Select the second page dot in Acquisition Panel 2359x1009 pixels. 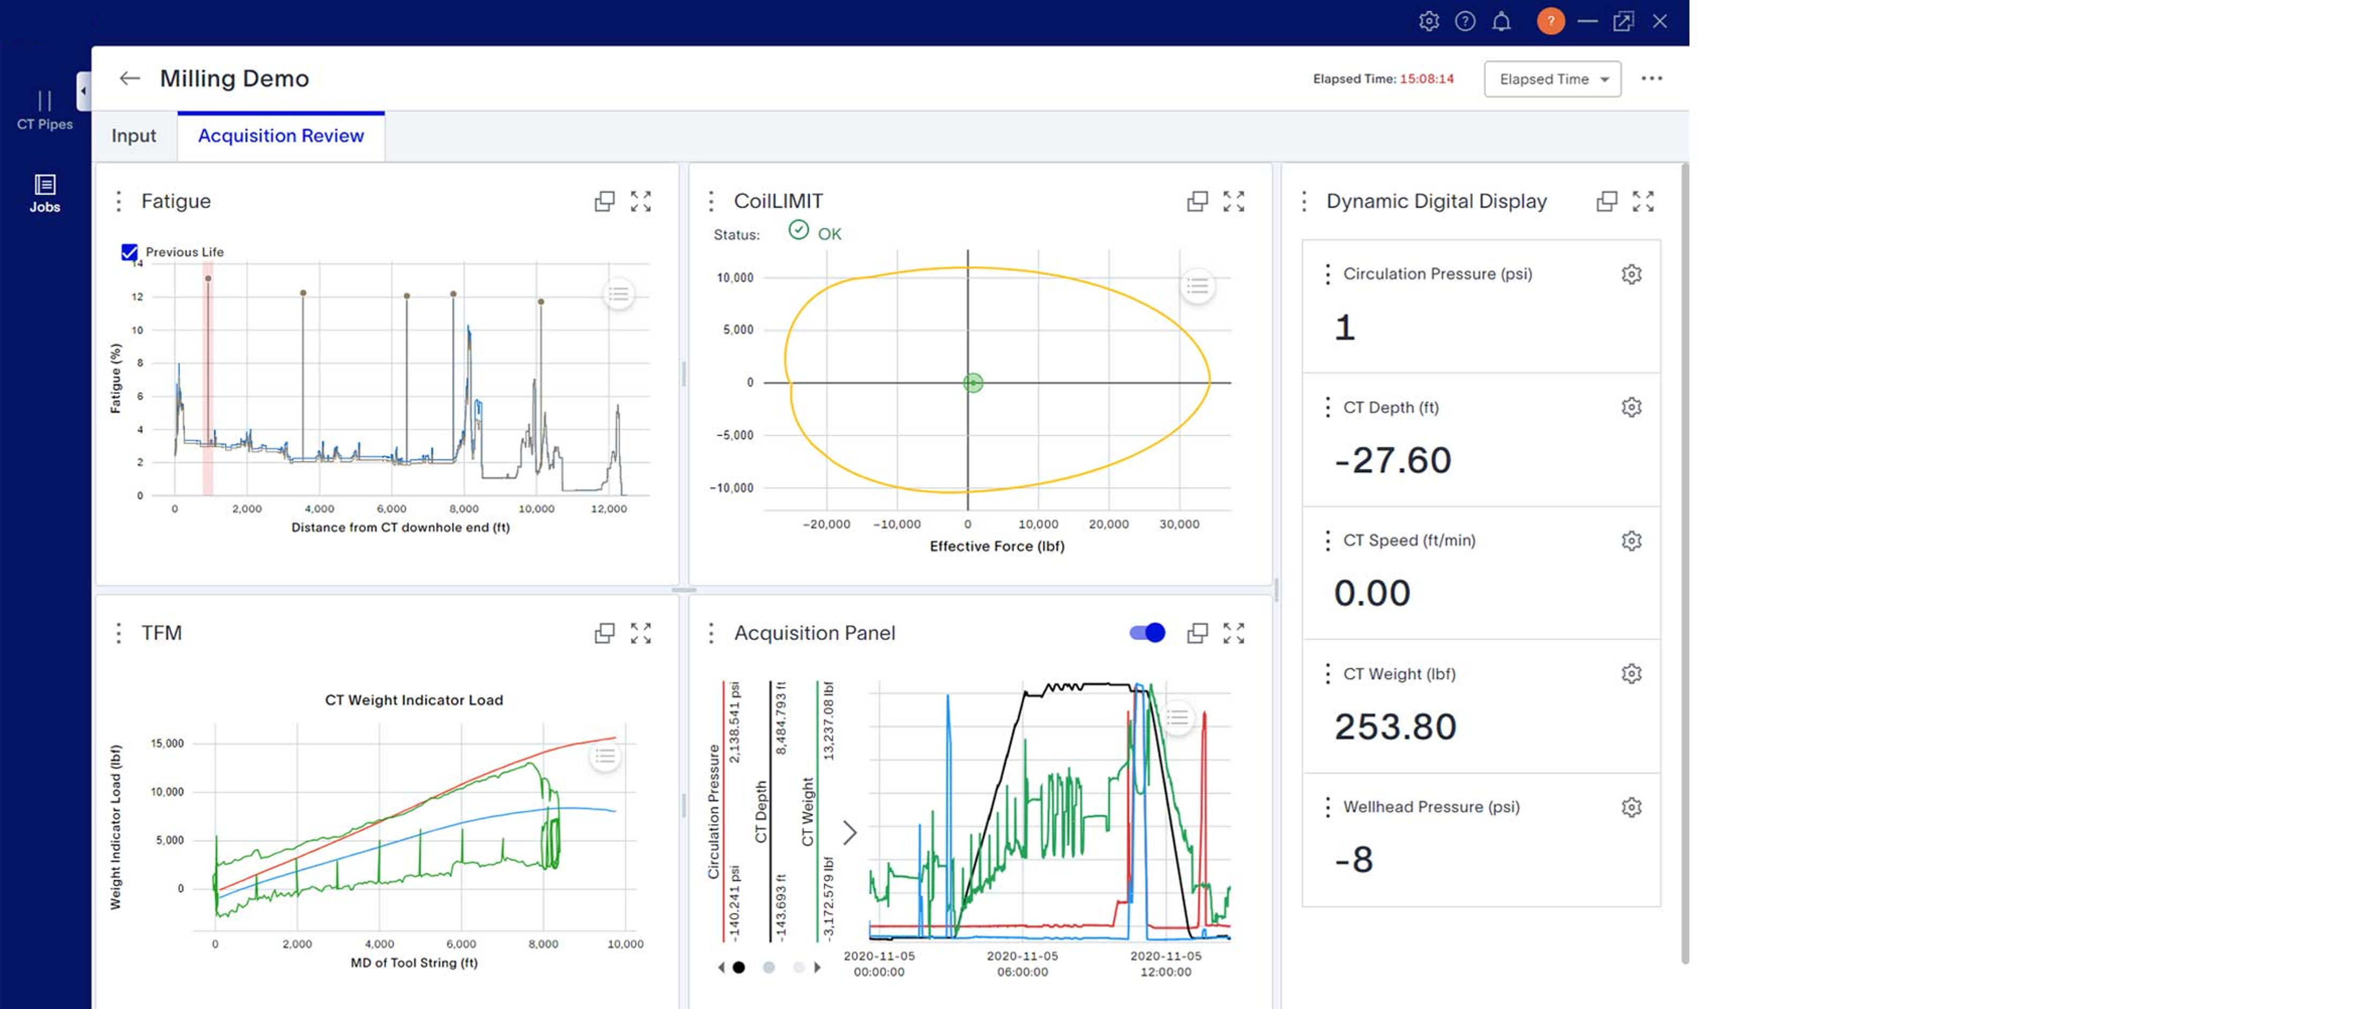(768, 967)
